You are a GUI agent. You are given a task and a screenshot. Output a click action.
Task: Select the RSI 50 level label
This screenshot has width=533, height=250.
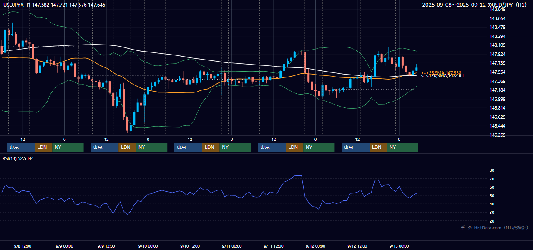point(492,196)
